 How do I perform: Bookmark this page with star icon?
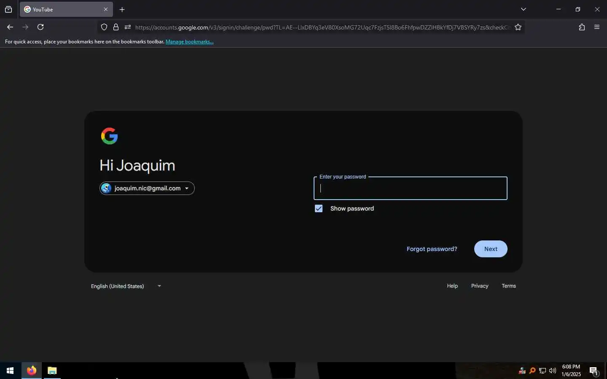tap(518, 27)
